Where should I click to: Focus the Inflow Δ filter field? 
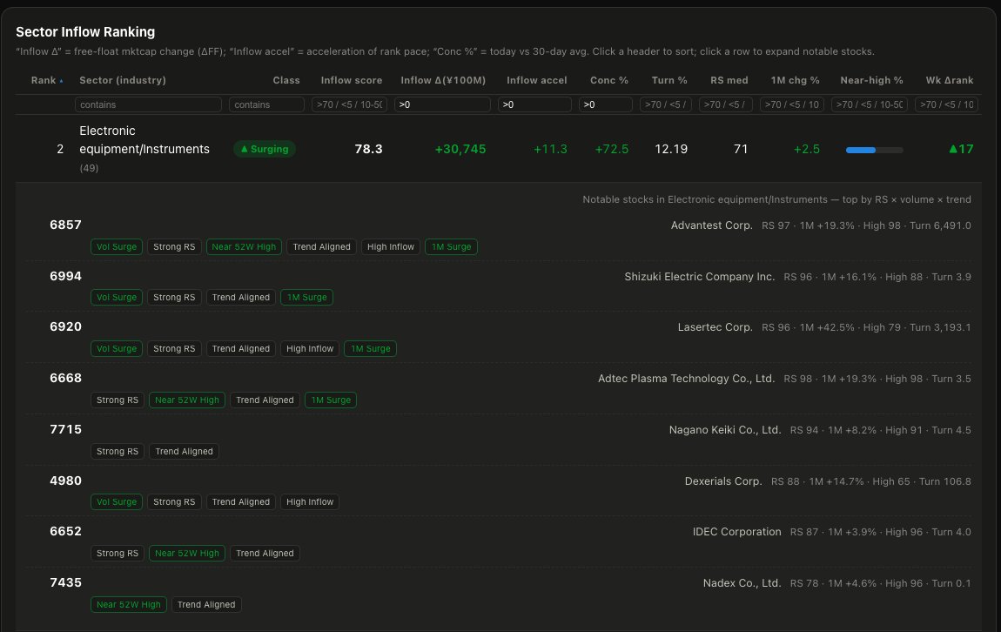(442, 104)
